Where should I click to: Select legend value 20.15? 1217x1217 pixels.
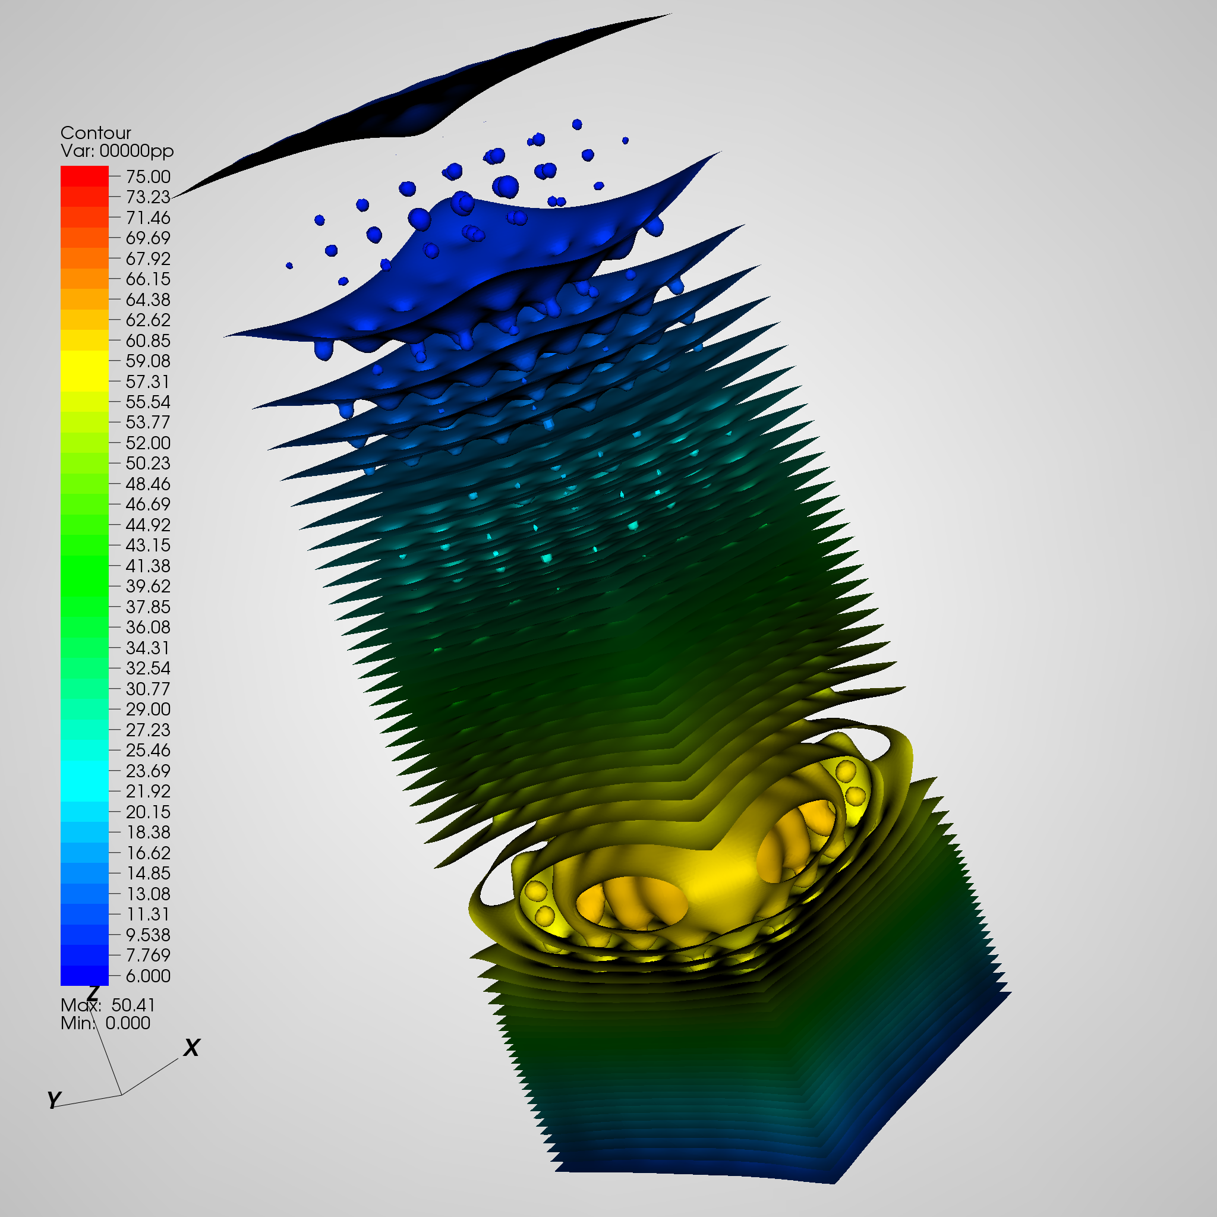click(x=148, y=811)
